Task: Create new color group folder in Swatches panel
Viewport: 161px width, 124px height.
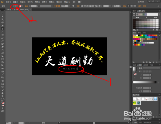Action: [x=150, y=62]
